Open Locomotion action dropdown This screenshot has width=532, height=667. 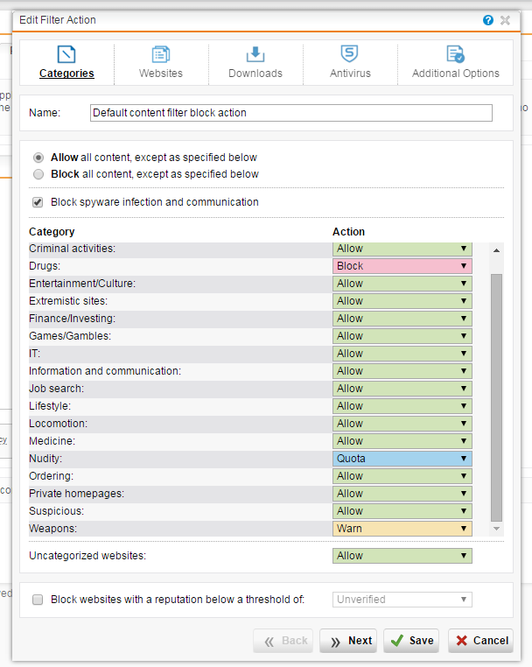[402, 424]
